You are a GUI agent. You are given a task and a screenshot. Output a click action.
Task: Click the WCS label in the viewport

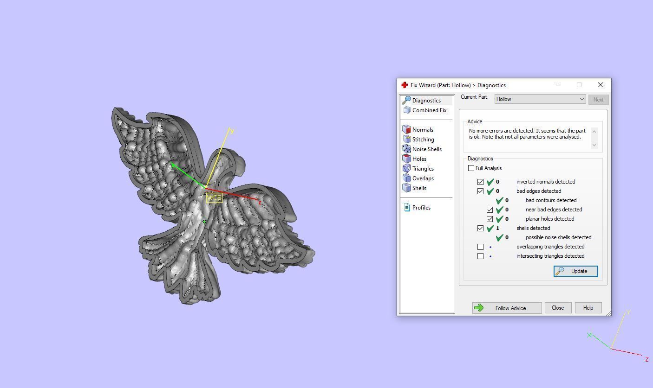click(214, 197)
